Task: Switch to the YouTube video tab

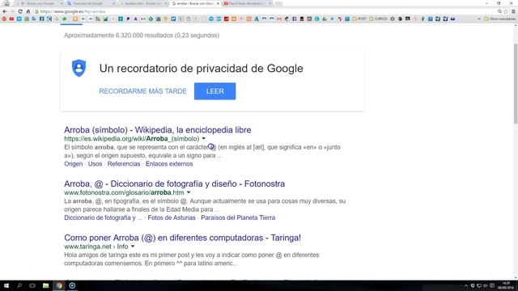Action: click(x=248, y=3)
